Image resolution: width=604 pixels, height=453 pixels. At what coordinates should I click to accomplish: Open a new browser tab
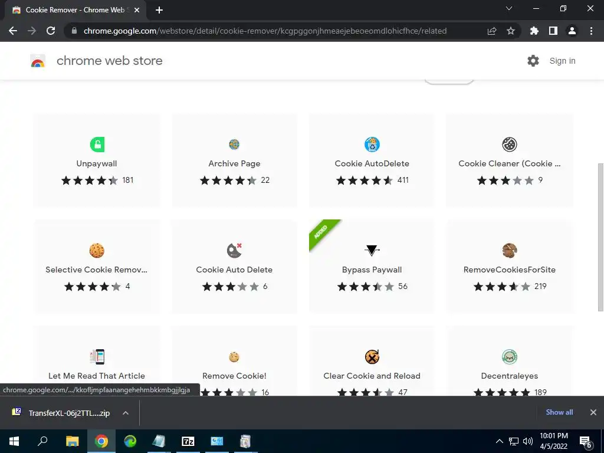pos(159,10)
